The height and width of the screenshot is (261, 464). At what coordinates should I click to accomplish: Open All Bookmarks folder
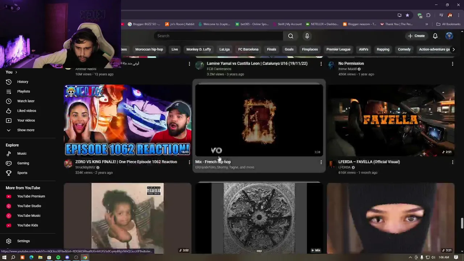448,24
